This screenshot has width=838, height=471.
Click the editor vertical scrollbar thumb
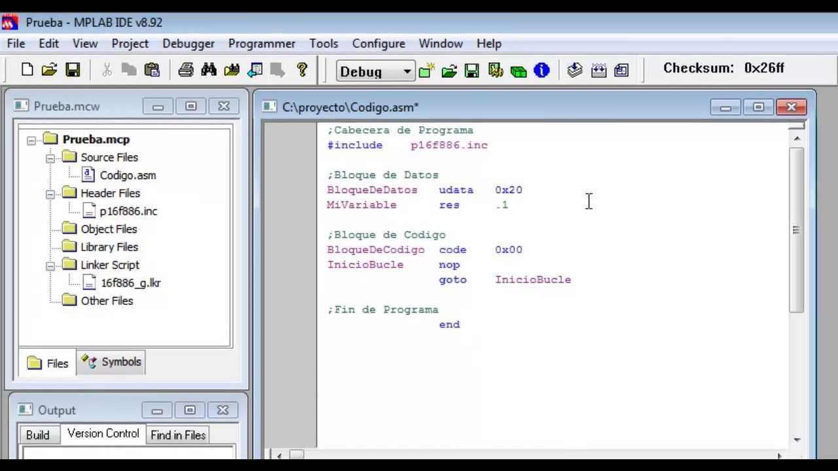797,230
